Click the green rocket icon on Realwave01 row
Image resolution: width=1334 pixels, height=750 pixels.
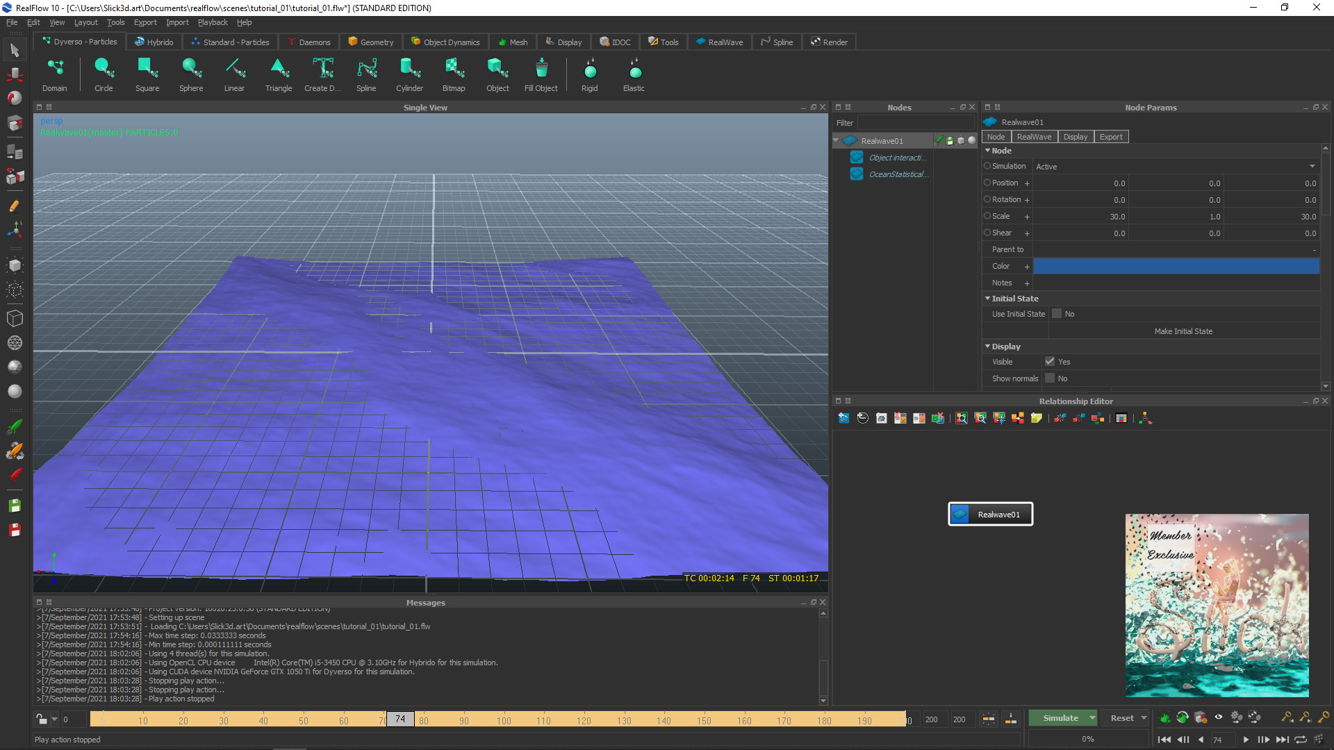(x=939, y=140)
